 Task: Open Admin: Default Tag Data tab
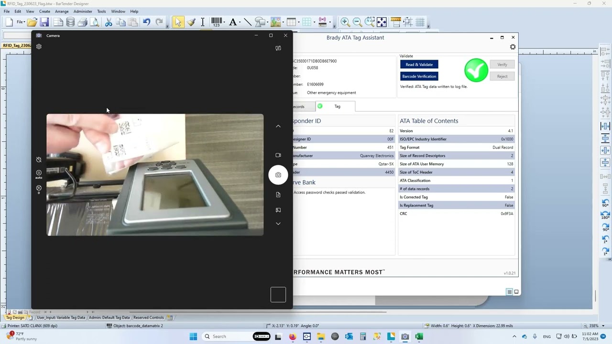click(x=109, y=318)
